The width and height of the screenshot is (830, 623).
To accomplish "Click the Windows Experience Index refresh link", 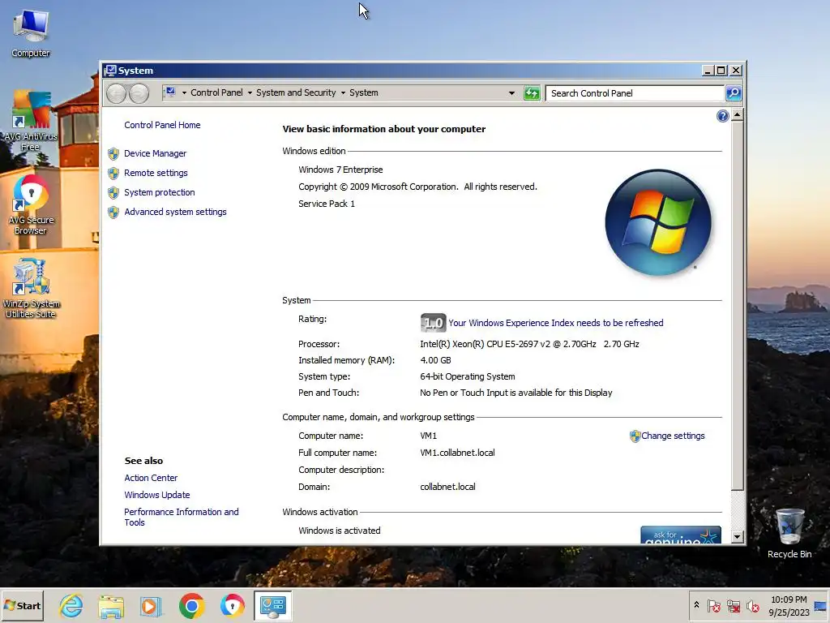I will pos(556,323).
